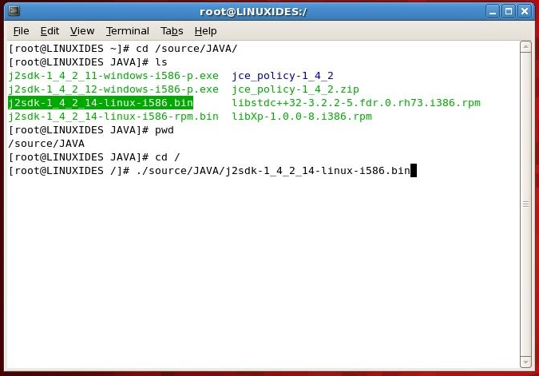This screenshot has width=539, height=376.
Task: Click the scrollbar up arrow
Action: pyautogui.click(x=525, y=46)
